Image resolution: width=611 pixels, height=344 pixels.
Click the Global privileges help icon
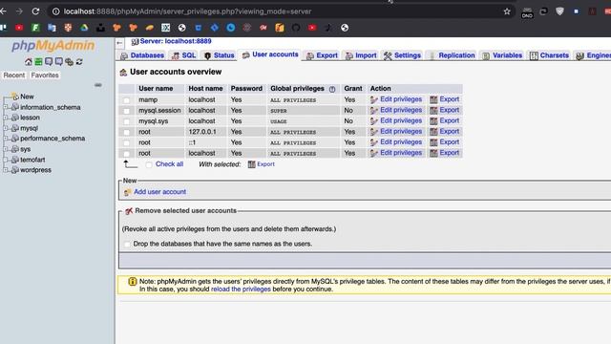pos(332,89)
